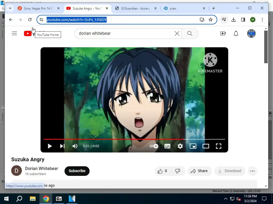Close the scan tab
This screenshot has height=204, width=273.
click(x=204, y=8)
